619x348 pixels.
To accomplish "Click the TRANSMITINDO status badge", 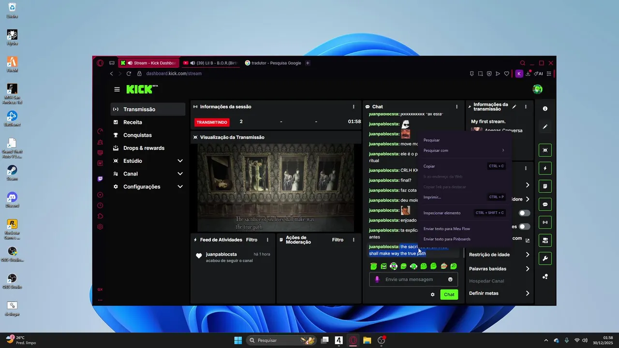I will tap(212, 122).
